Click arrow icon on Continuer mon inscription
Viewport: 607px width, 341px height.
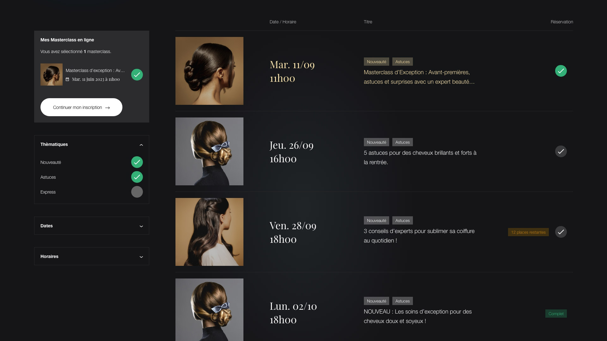click(x=107, y=108)
